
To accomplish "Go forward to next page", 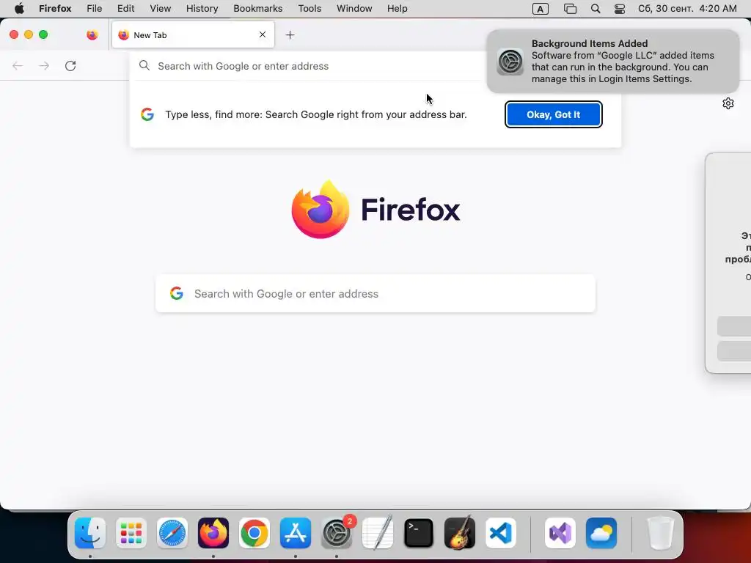I will pos(44,65).
